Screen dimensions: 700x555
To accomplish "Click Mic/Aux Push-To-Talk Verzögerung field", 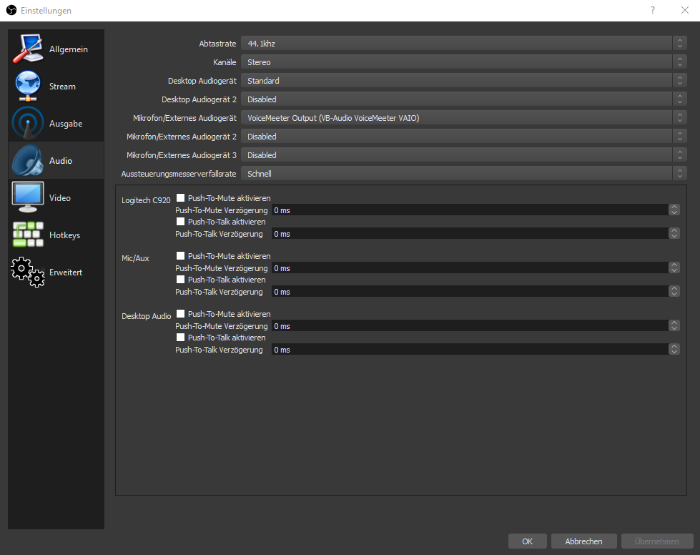I will point(470,292).
